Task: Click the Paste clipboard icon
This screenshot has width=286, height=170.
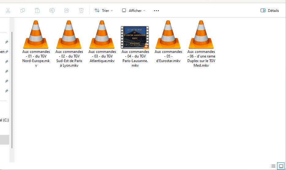Action: tap(37, 10)
